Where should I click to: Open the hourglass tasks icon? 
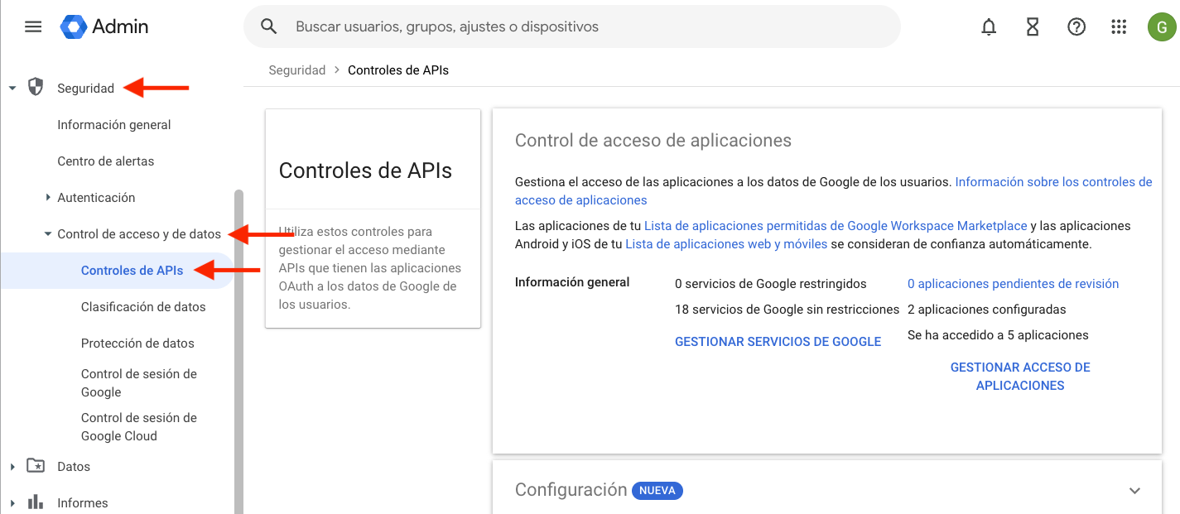click(1032, 26)
